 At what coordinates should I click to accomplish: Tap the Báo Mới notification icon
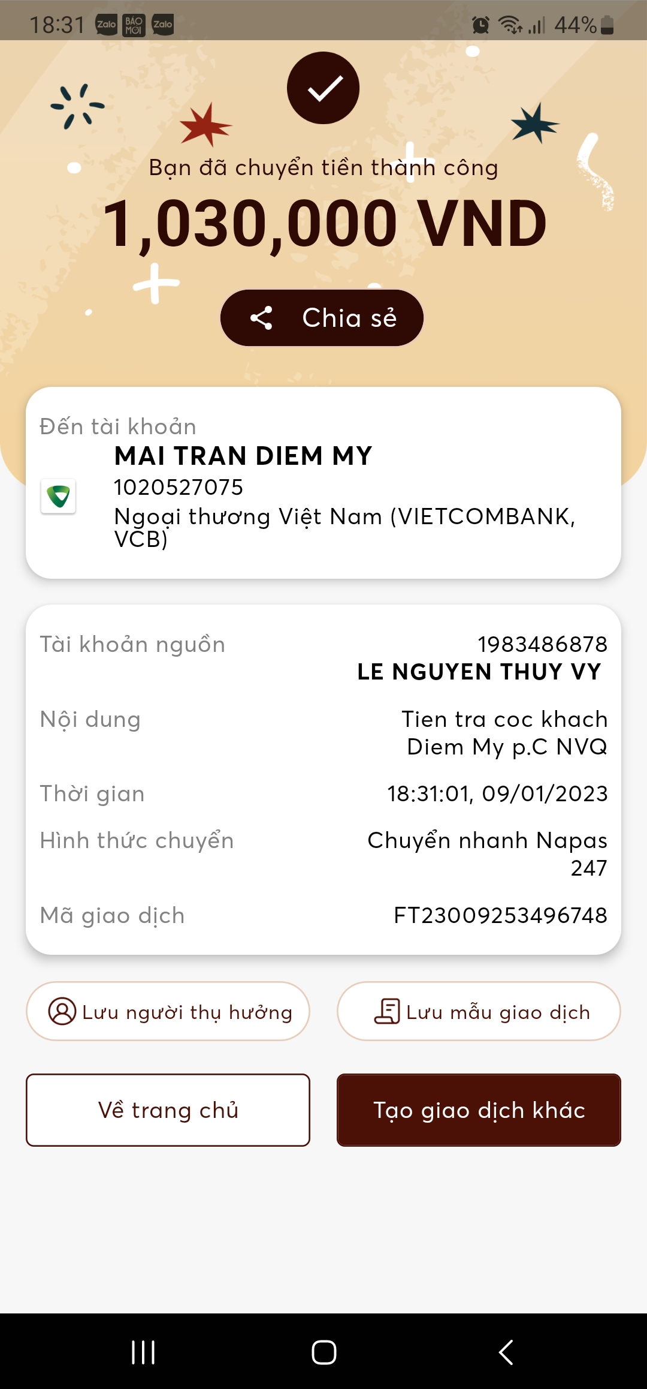pos(134,25)
